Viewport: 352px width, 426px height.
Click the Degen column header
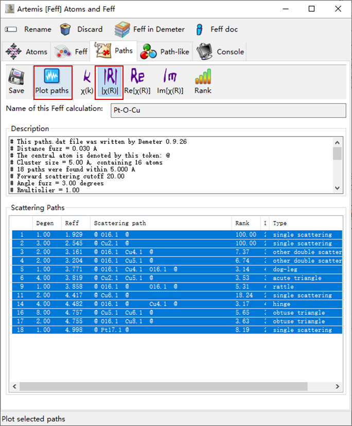(x=47, y=223)
